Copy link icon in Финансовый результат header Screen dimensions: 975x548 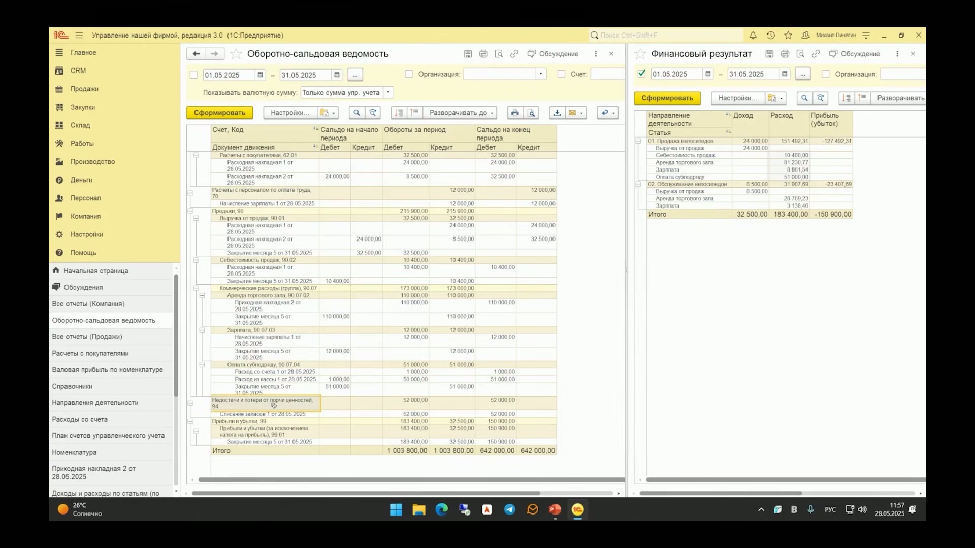click(x=816, y=54)
